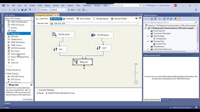Click the Undo toolbar icon
The image size is (200, 112).
[30, 10]
